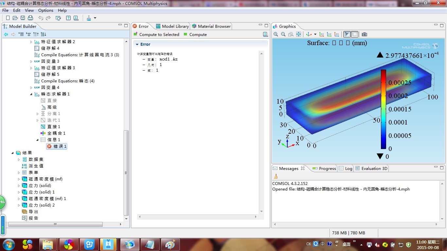Select the 全耦合 1 node
This screenshot has height=251, width=447.
(x=53, y=133)
